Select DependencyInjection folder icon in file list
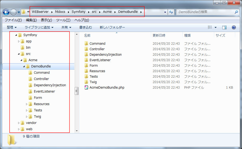The width and height of the screenshot is (242, 149). 86,55
